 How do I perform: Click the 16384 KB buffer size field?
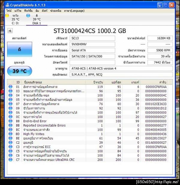pyautogui.click(x=160, y=38)
